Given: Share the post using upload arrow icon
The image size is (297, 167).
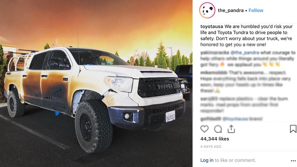Looking at the screenshot, I should (x=231, y=129).
